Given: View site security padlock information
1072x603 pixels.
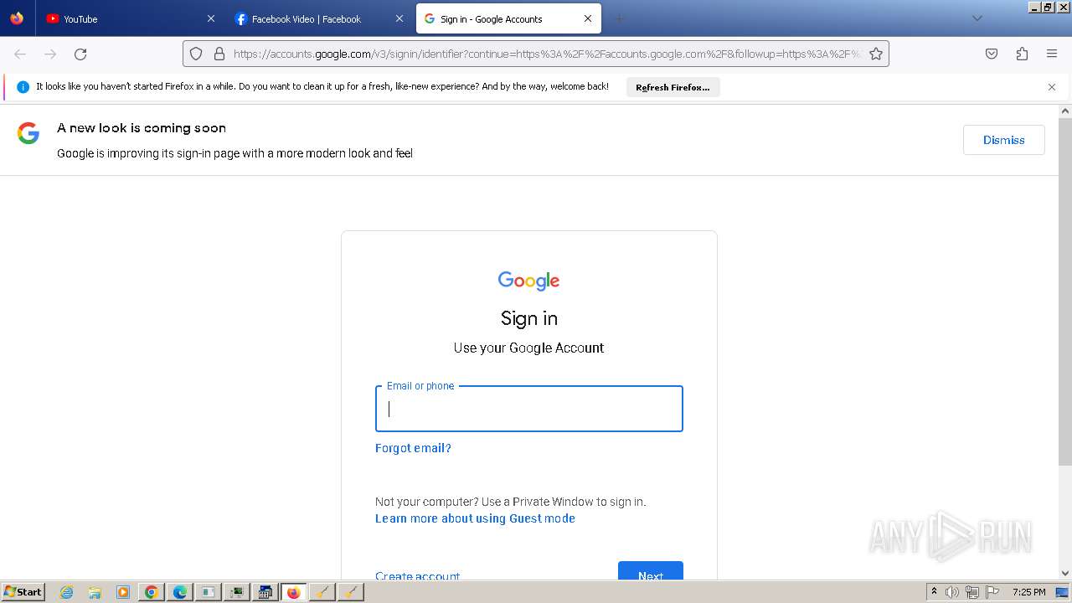Looking at the screenshot, I should click(x=219, y=54).
